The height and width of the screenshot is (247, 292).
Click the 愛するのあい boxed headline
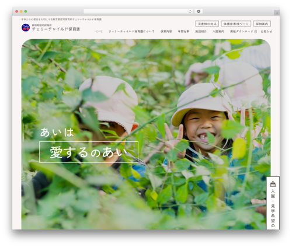[x=89, y=152]
